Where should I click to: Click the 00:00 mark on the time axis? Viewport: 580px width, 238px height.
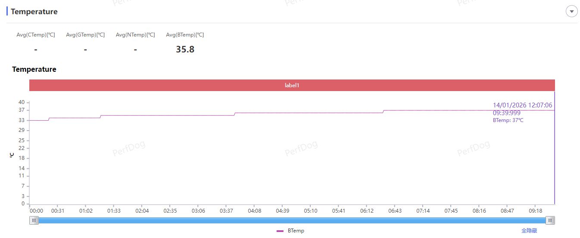pos(36,211)
